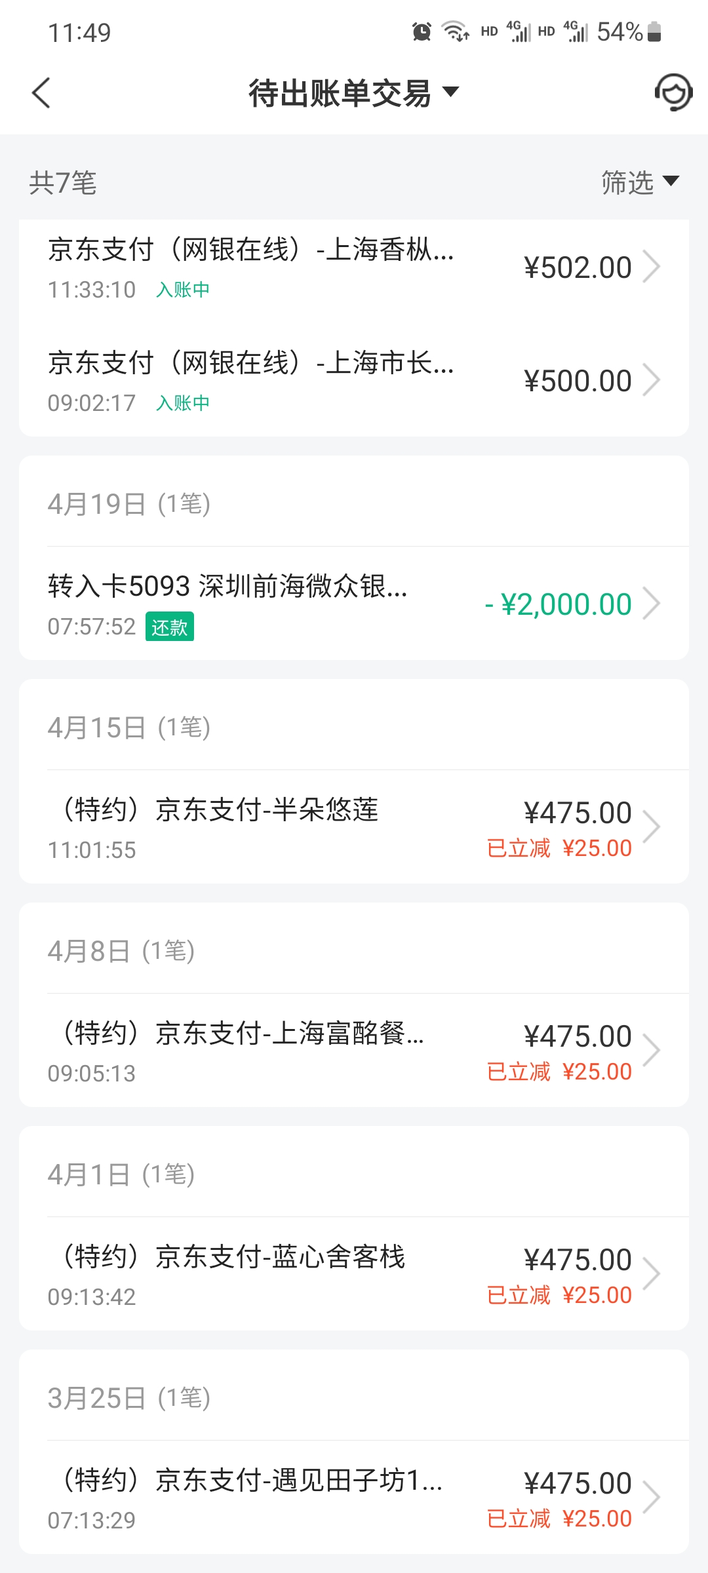Screen dimensions: 708x1573
Task: Tap the back arrow icon
Action: tap(41, 92)
